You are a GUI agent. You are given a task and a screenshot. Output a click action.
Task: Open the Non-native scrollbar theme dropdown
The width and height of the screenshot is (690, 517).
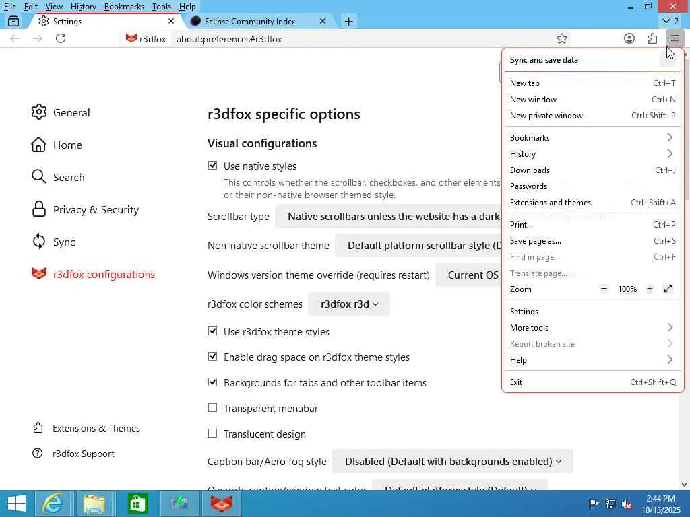(x=418, y=245)
